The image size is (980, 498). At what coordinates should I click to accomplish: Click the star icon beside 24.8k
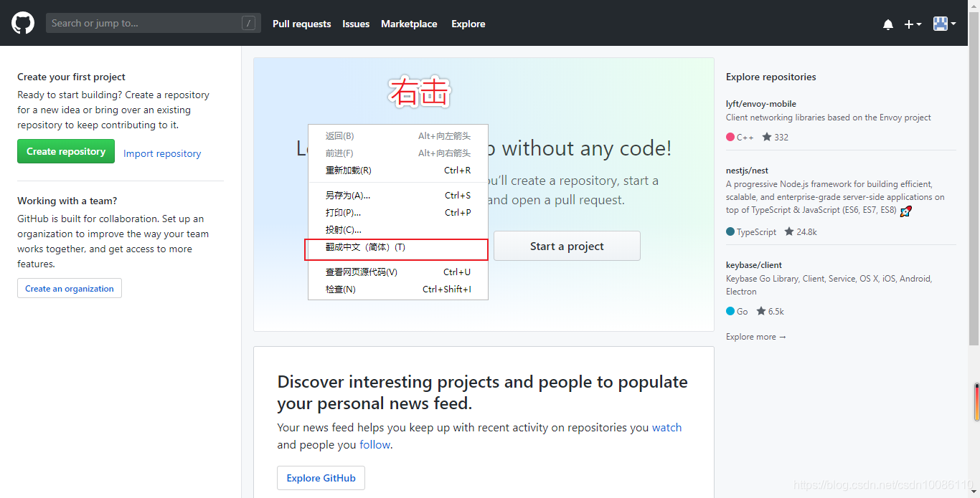click(x=789, y=231)
